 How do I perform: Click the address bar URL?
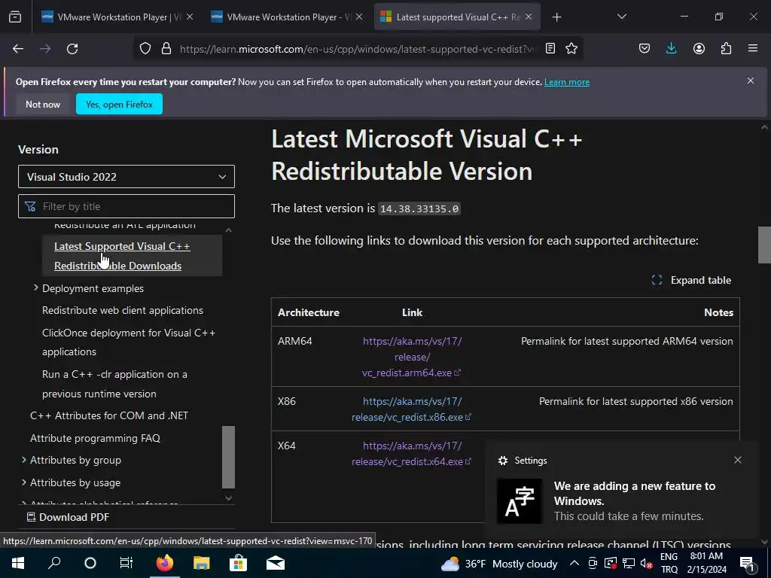[x=359, y=49]
